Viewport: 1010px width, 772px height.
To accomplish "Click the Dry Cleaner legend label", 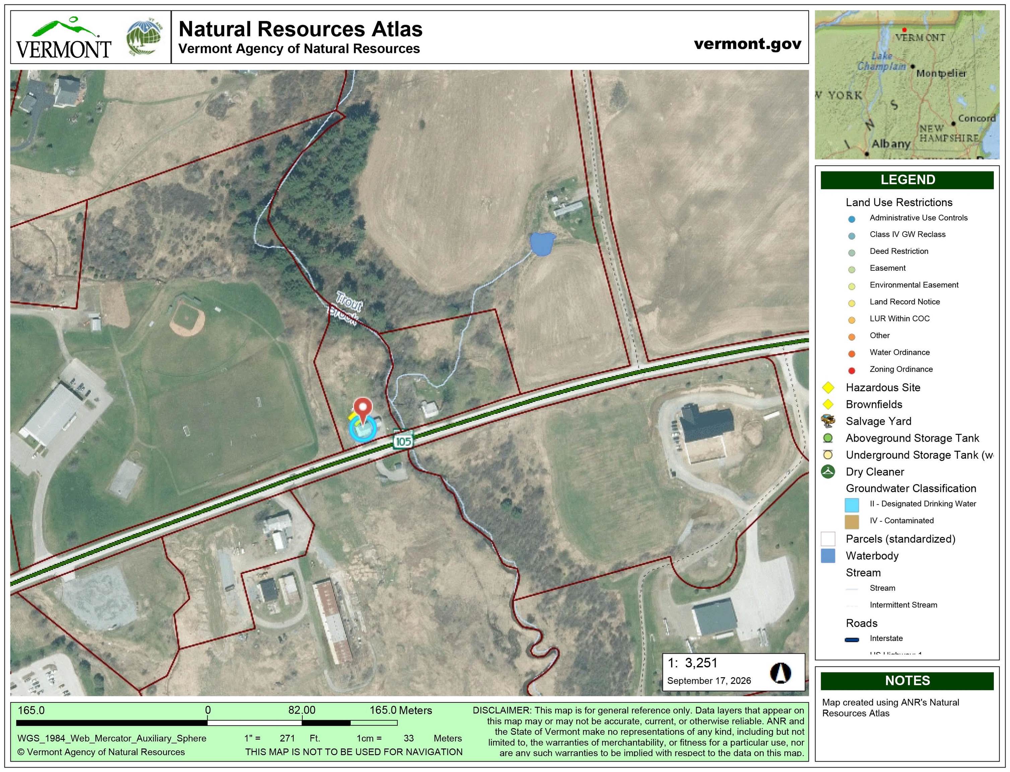I will pos(875,472).
